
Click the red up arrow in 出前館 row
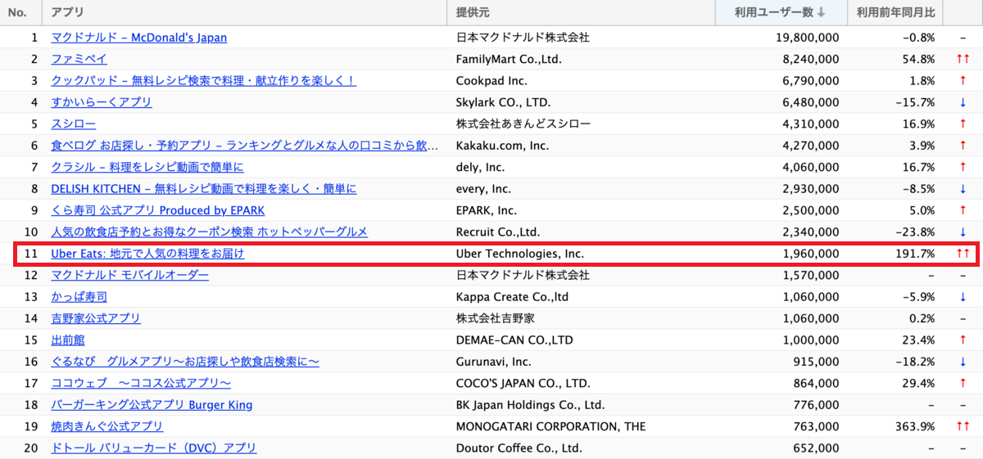tap(963, 340)
